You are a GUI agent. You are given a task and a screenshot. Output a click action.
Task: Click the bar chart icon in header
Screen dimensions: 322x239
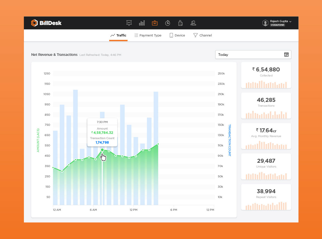click(x=142, y=23)
